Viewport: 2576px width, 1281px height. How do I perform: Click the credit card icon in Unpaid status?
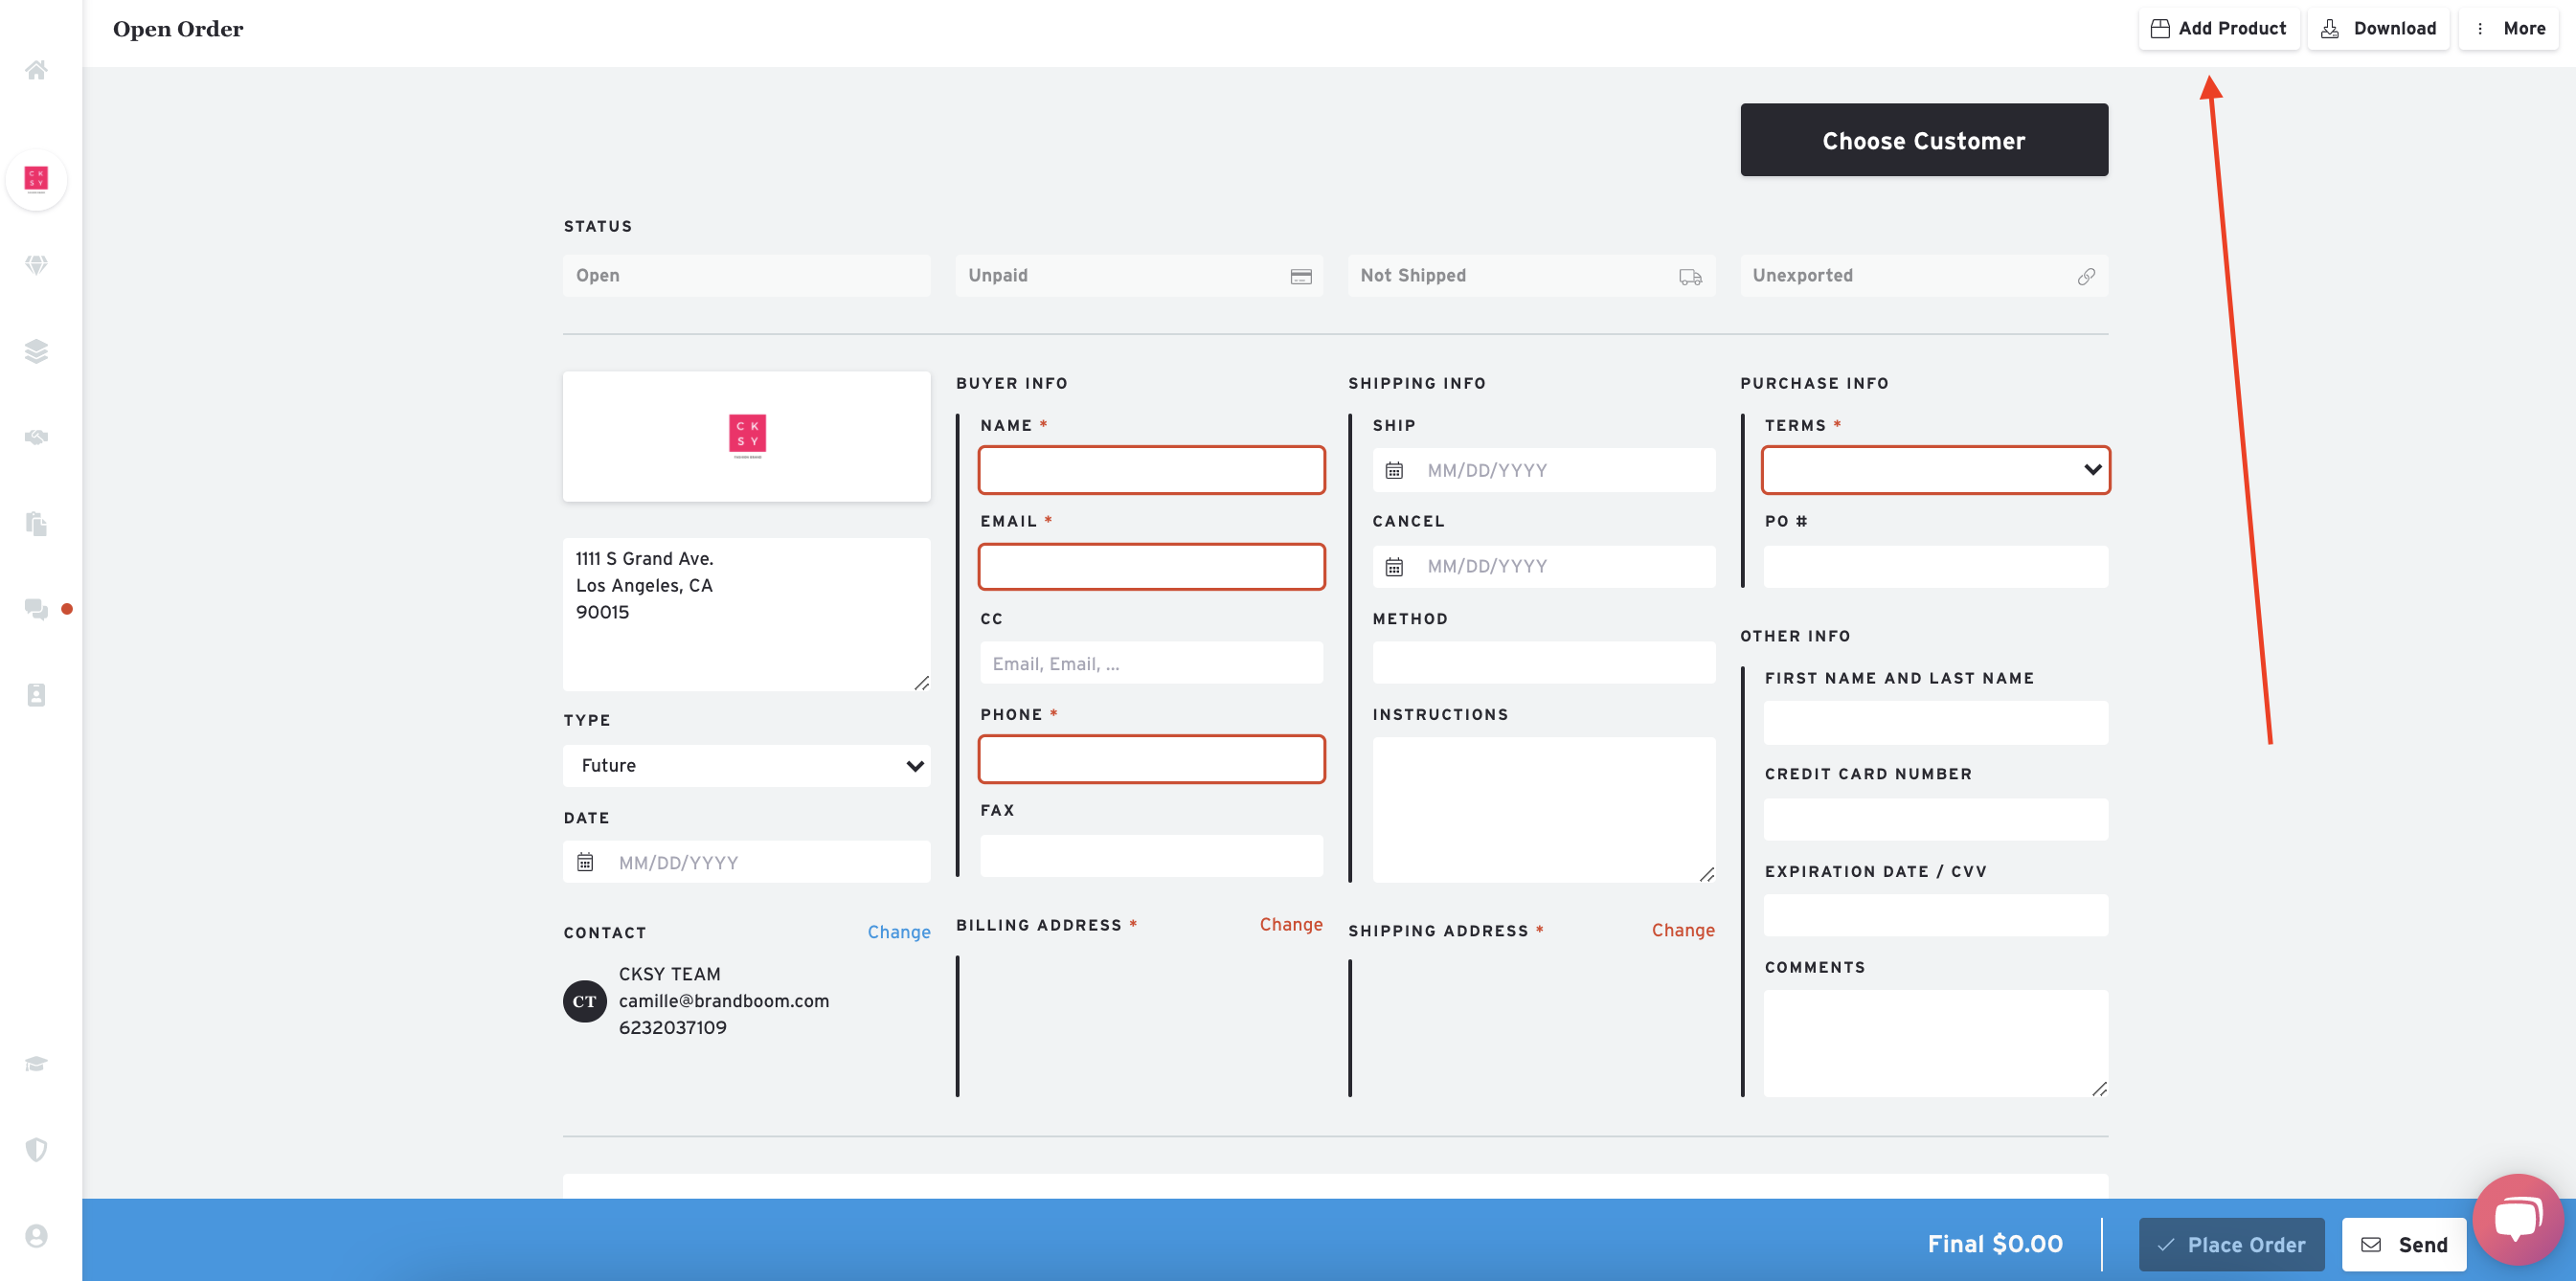(x=1300, y=277)
